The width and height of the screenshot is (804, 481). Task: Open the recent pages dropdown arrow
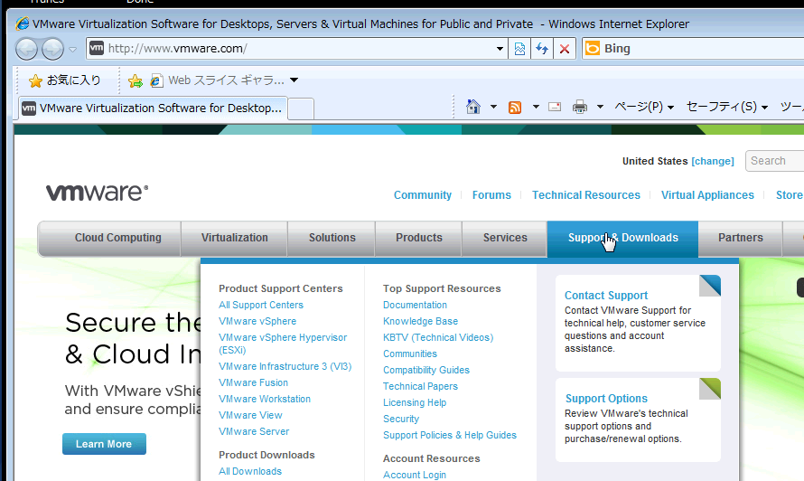[x=73, y=50]
